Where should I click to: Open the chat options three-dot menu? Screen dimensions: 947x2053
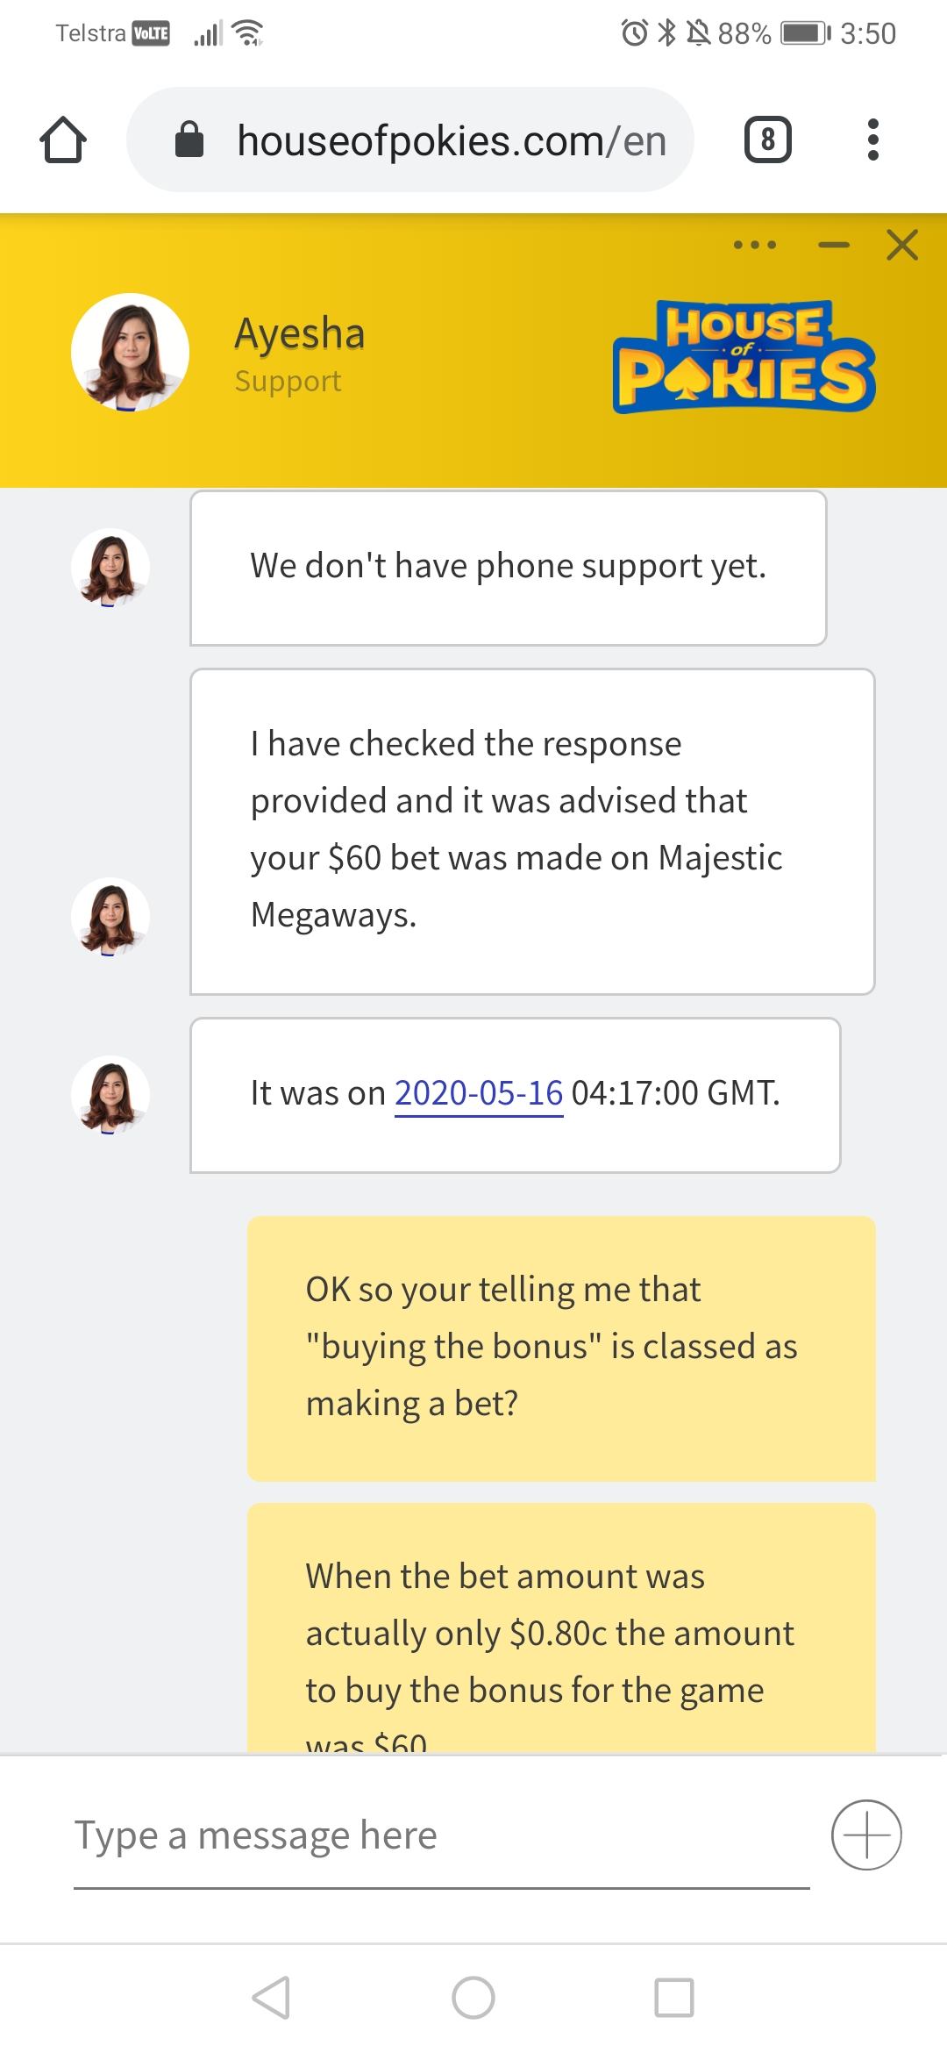(755, 245)
